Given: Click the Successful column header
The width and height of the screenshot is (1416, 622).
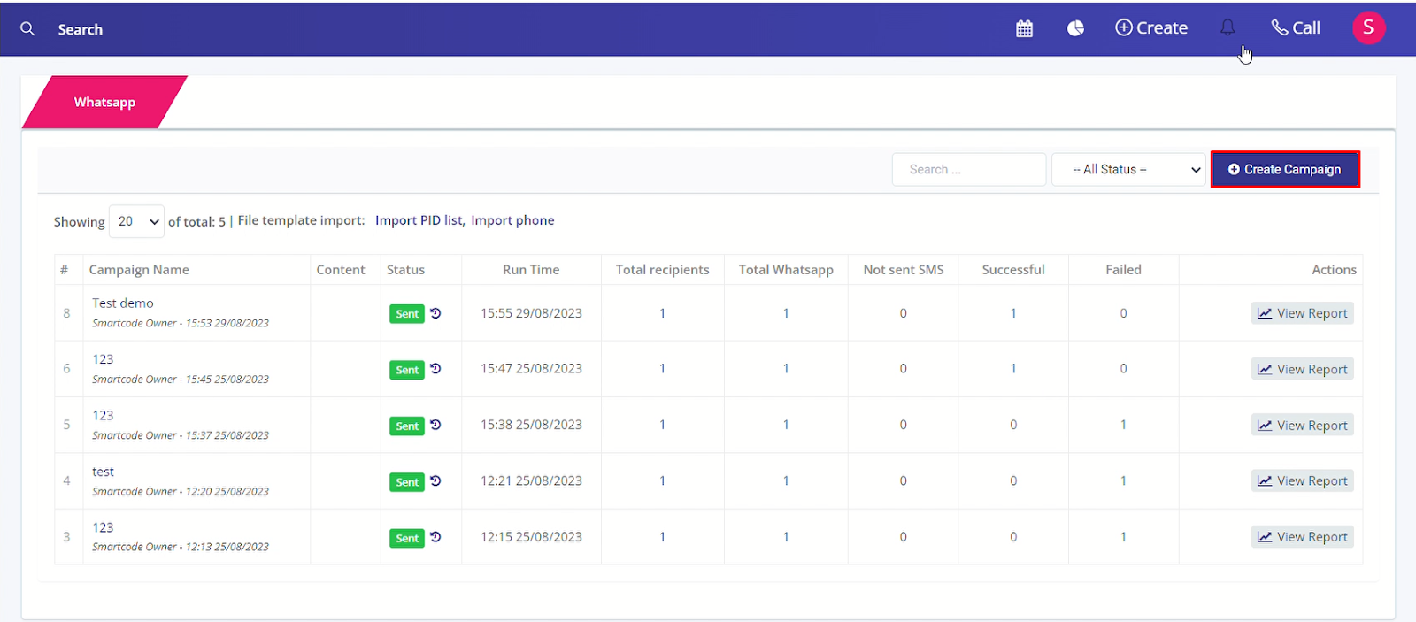Looking at the screenshot, I should point(1012,270).
